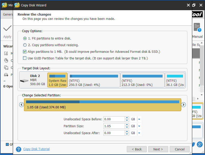Open unit dropdown for Unallocated Space Before
205x155 pixels.
(139, 119)
